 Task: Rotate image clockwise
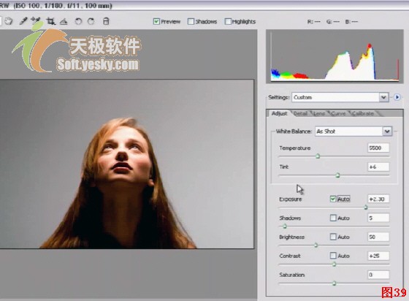click(x=91, y=21)
